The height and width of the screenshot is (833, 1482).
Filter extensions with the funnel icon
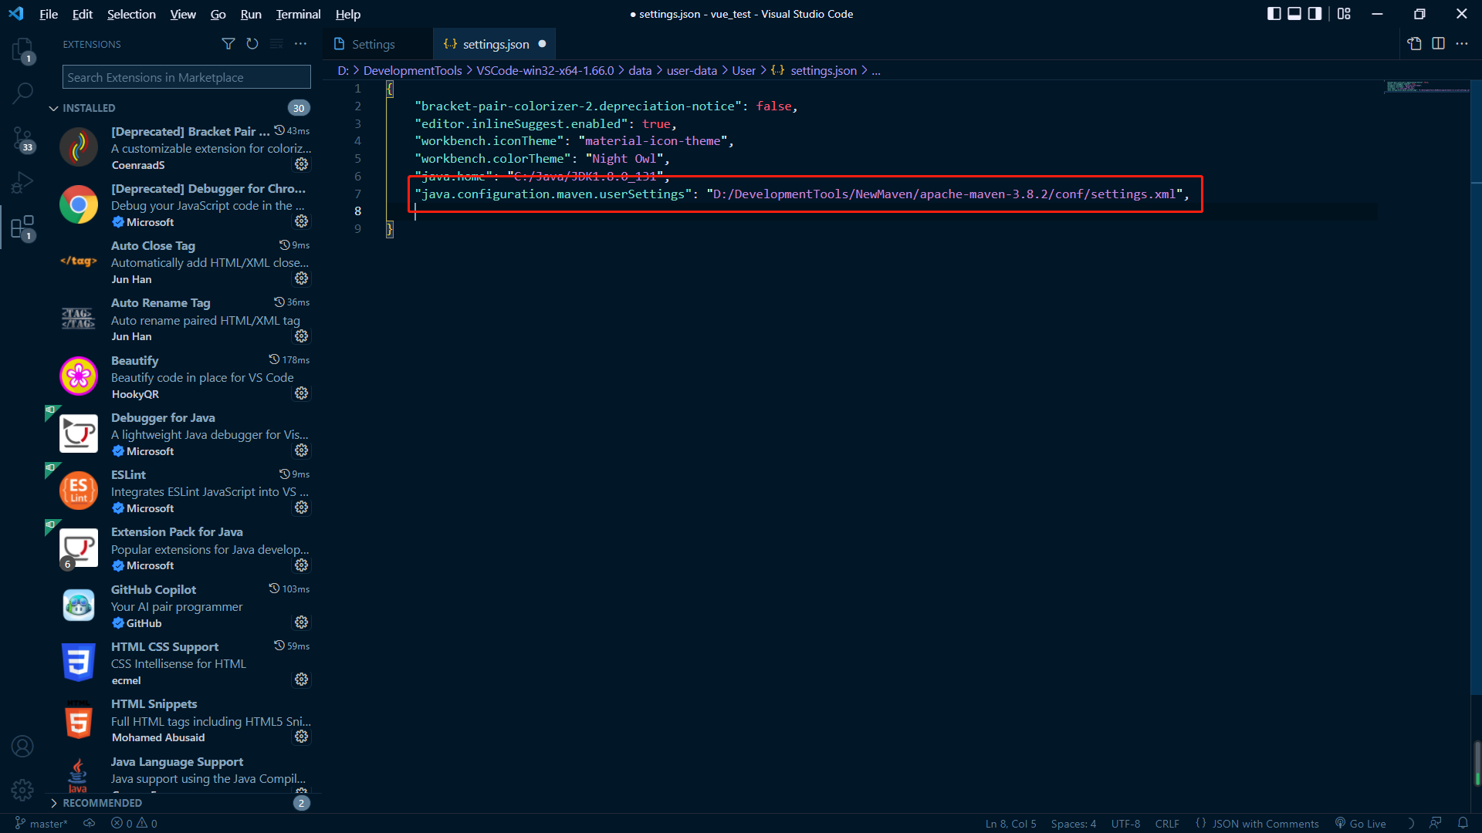(228, 44)
